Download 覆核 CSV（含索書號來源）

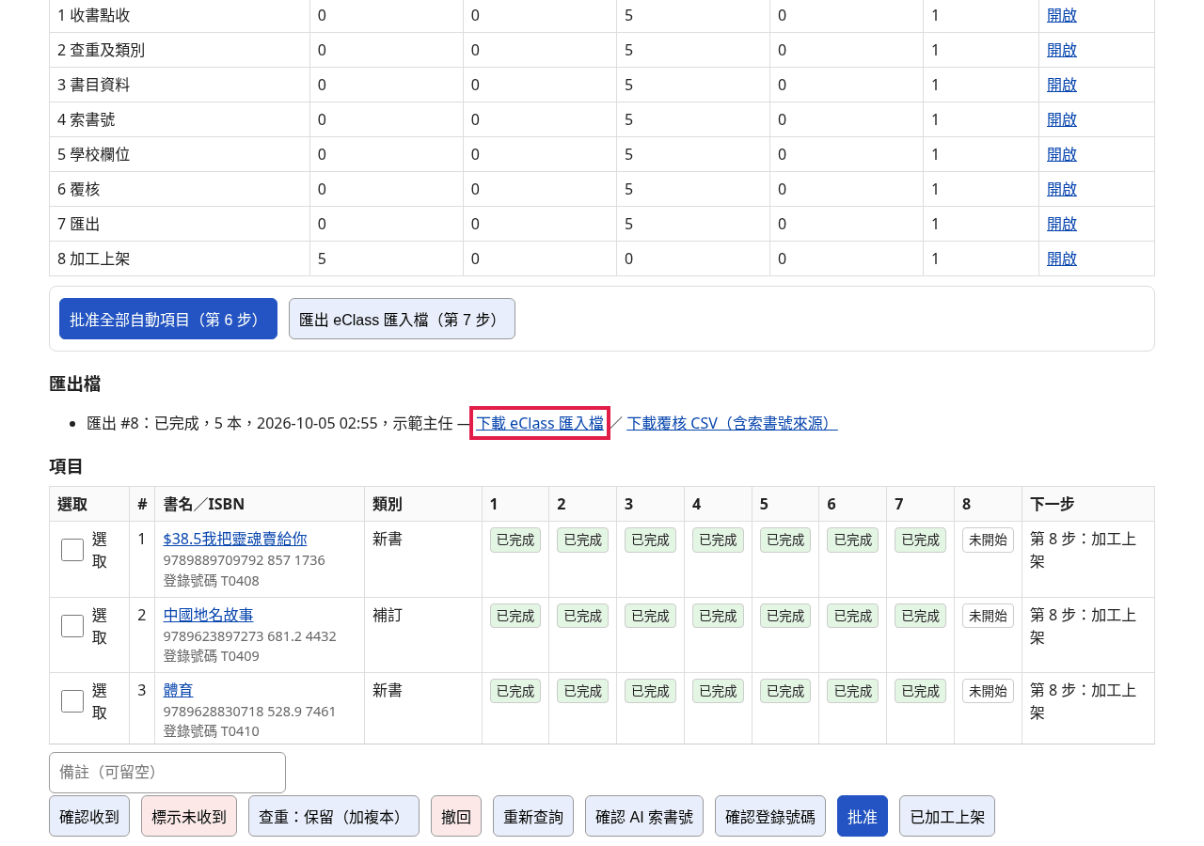point(732,423)
